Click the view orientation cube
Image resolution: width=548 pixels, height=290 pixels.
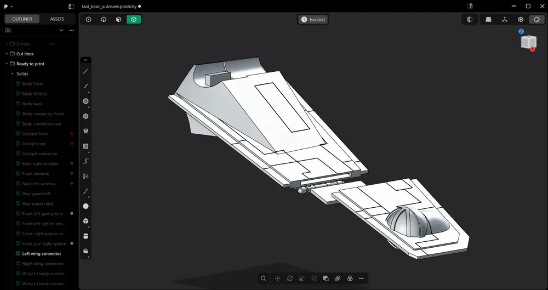click(528, 42)
